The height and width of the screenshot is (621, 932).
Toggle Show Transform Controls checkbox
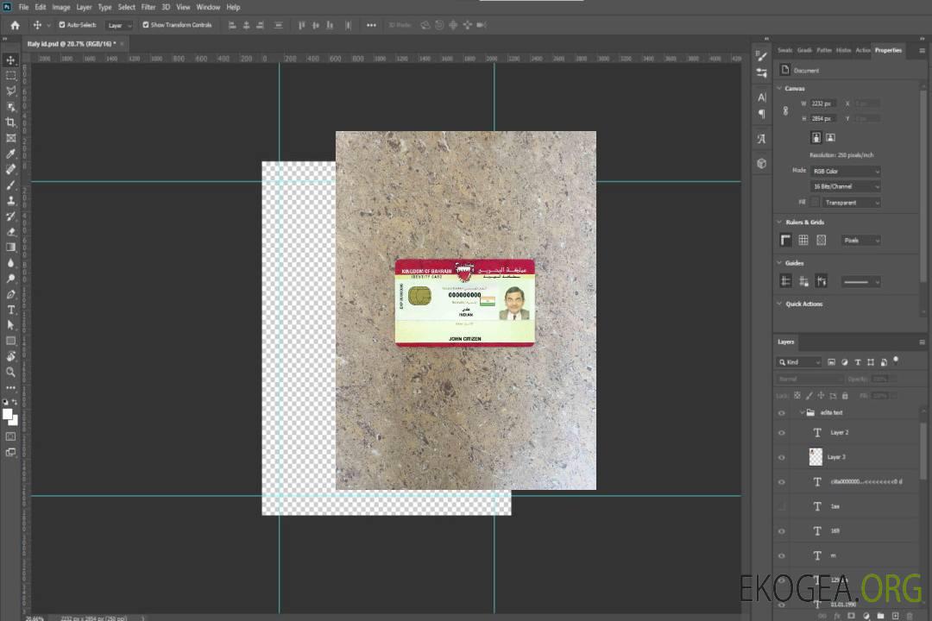coord(146,25)
